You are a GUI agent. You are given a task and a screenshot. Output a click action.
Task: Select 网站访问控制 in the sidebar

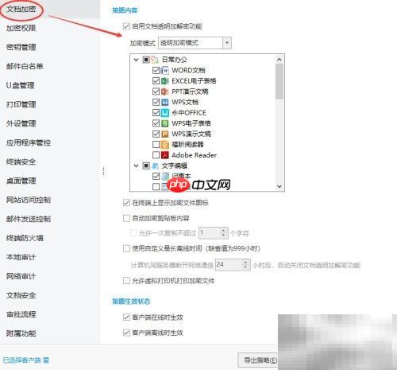point(29,200)
